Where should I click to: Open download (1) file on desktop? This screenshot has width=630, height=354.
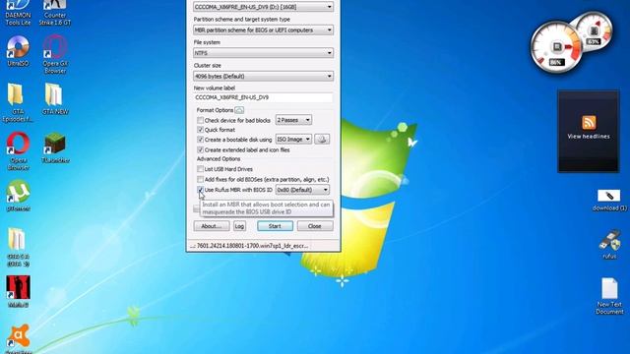(609, 201)
